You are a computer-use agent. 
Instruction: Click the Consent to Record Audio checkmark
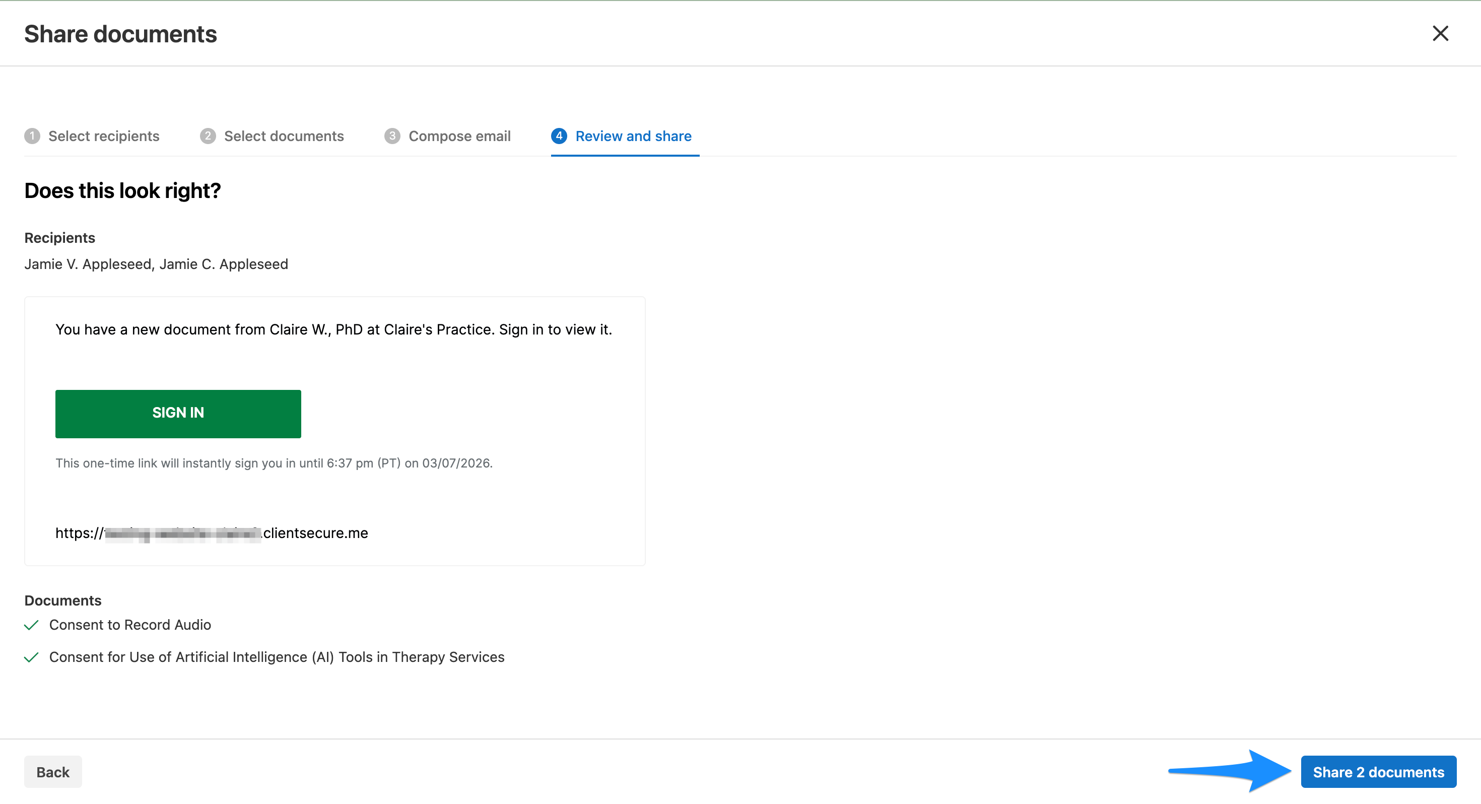pos(32,625)
